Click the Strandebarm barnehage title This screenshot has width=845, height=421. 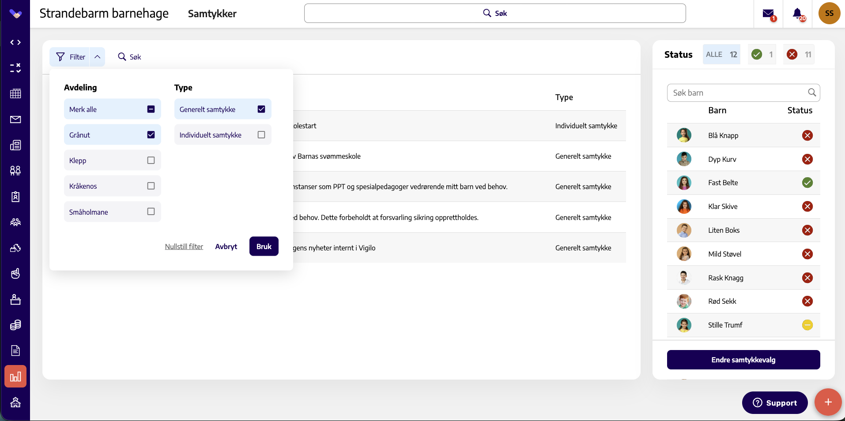click(104, 13)
